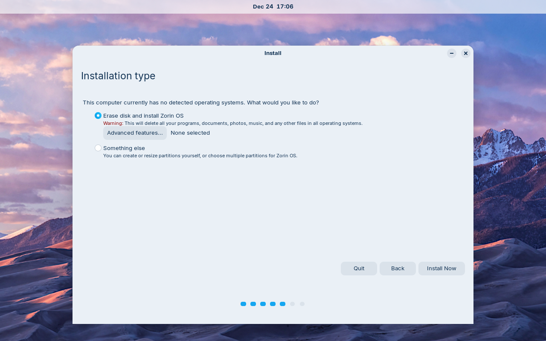Close the Install window
Screen dimensions: 546x341
click(x=465, y=53)
